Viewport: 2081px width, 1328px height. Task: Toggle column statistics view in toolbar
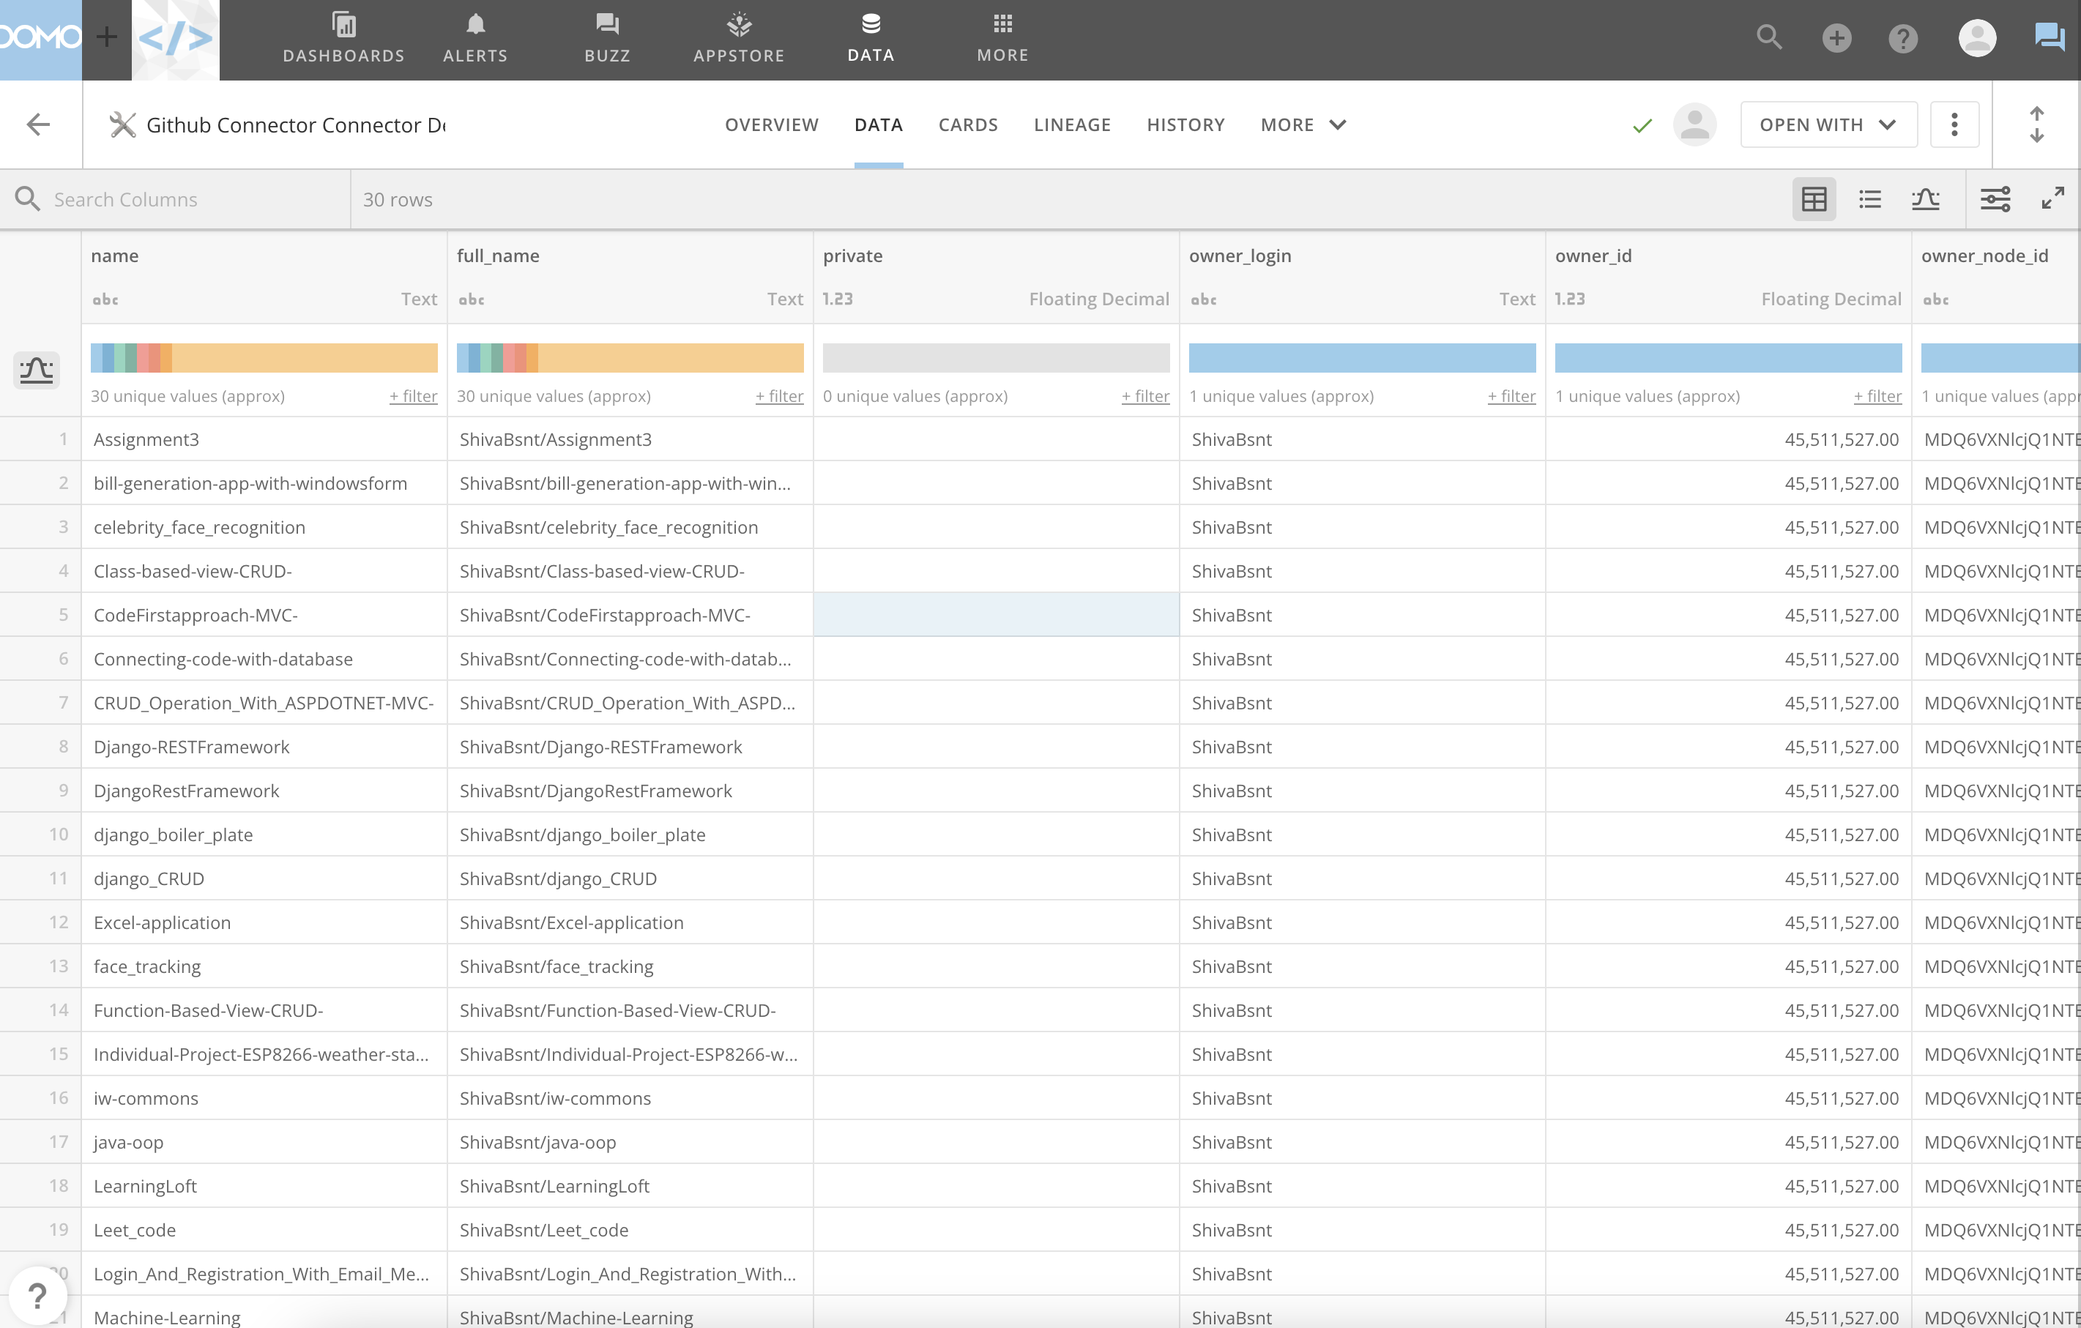coord(1924,200)
